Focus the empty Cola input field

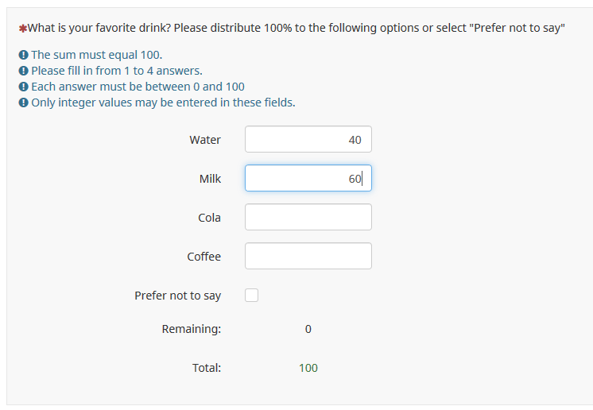tap(308, 218)
